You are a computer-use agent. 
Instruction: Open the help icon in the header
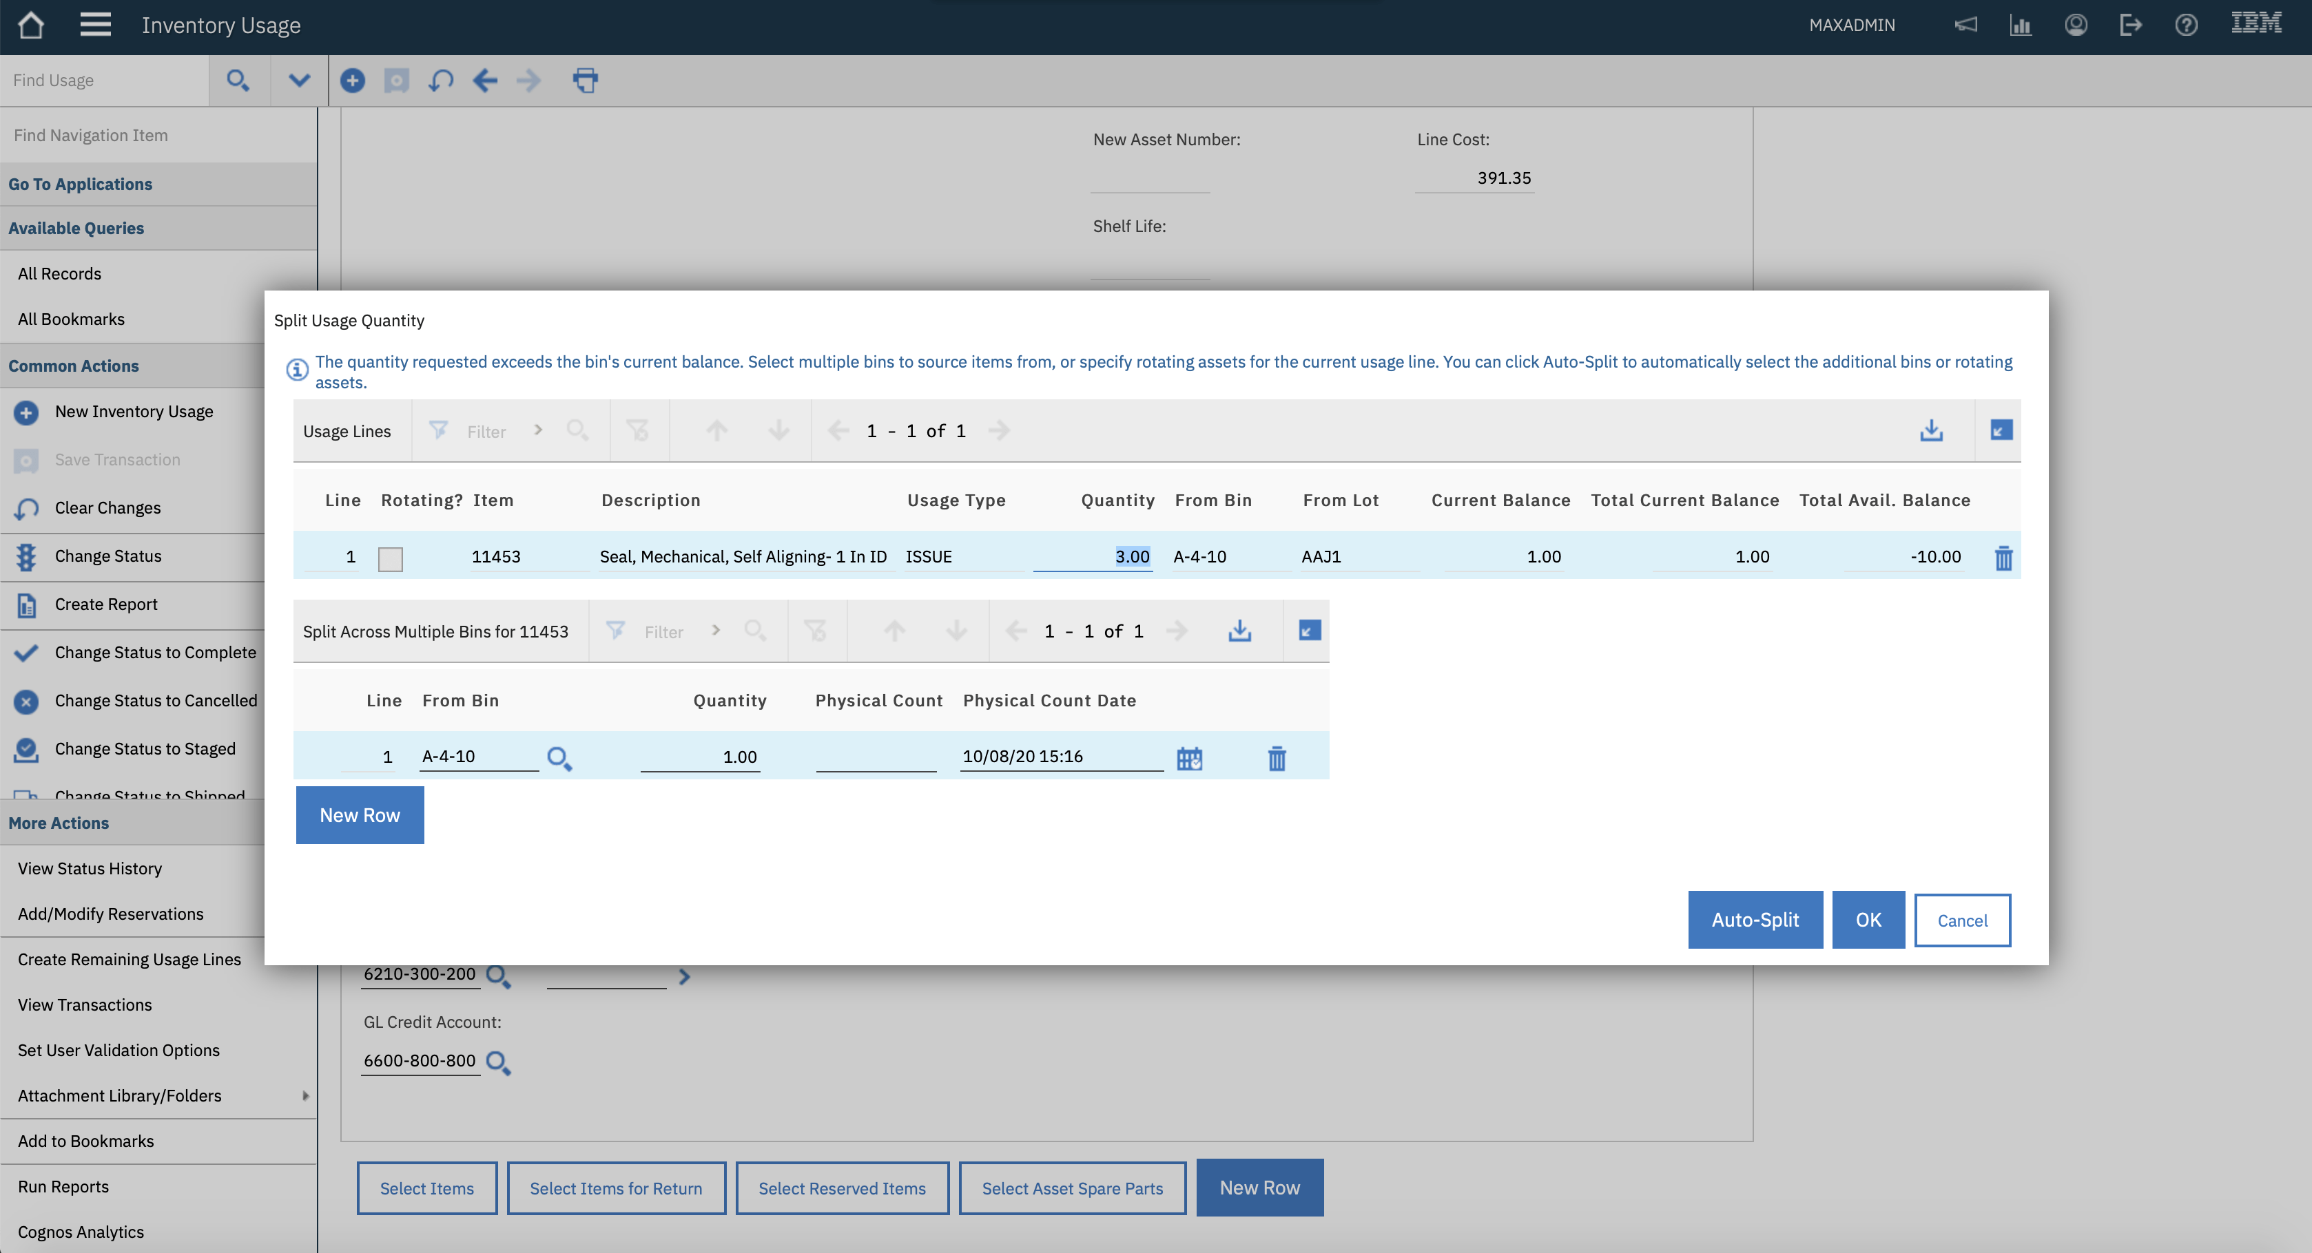click(2185, 25)
